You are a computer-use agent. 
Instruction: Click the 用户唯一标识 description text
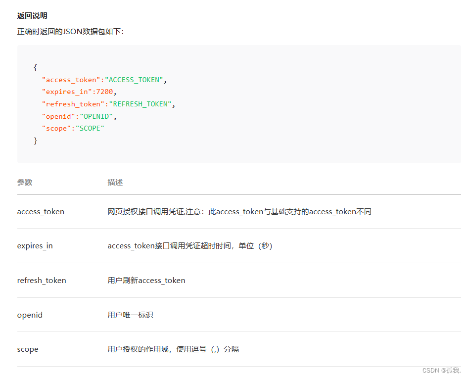131,315
